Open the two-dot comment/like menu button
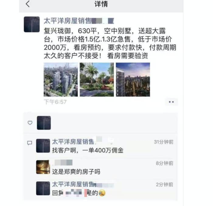Image resolution: width=213 pixels, height=206 pixels. pos(171,102)
